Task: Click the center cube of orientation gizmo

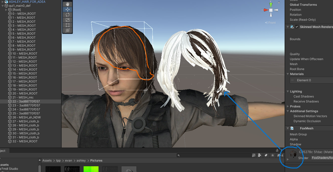Action: click(271, 10)
